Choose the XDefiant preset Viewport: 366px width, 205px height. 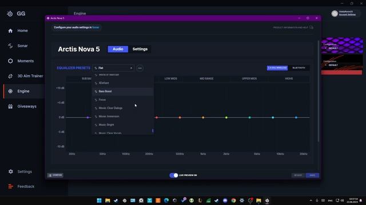click(x=122, y=83)
